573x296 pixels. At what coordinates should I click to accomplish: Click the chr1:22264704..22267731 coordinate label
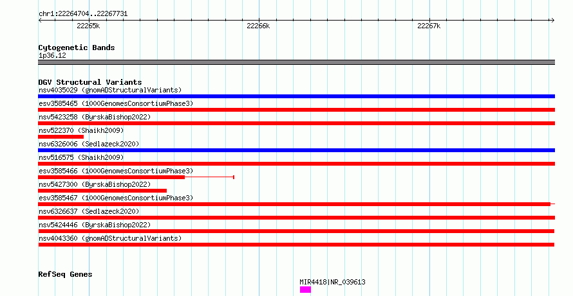[83, 14]
